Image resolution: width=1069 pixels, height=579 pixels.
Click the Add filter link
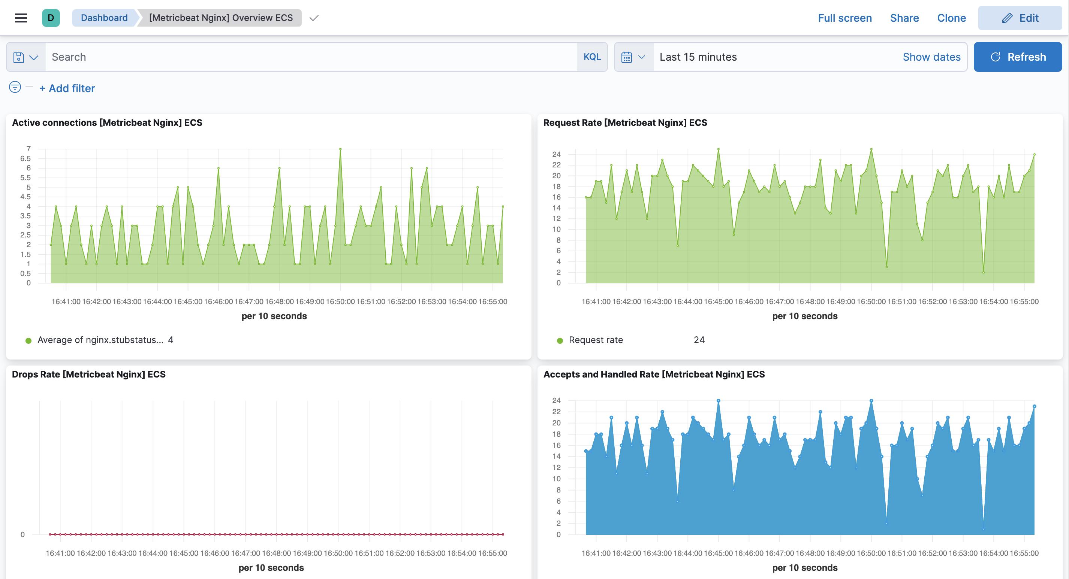tap(67, 88)
